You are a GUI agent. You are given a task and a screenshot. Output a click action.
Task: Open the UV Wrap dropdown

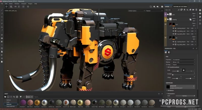(x=184, y=65)
